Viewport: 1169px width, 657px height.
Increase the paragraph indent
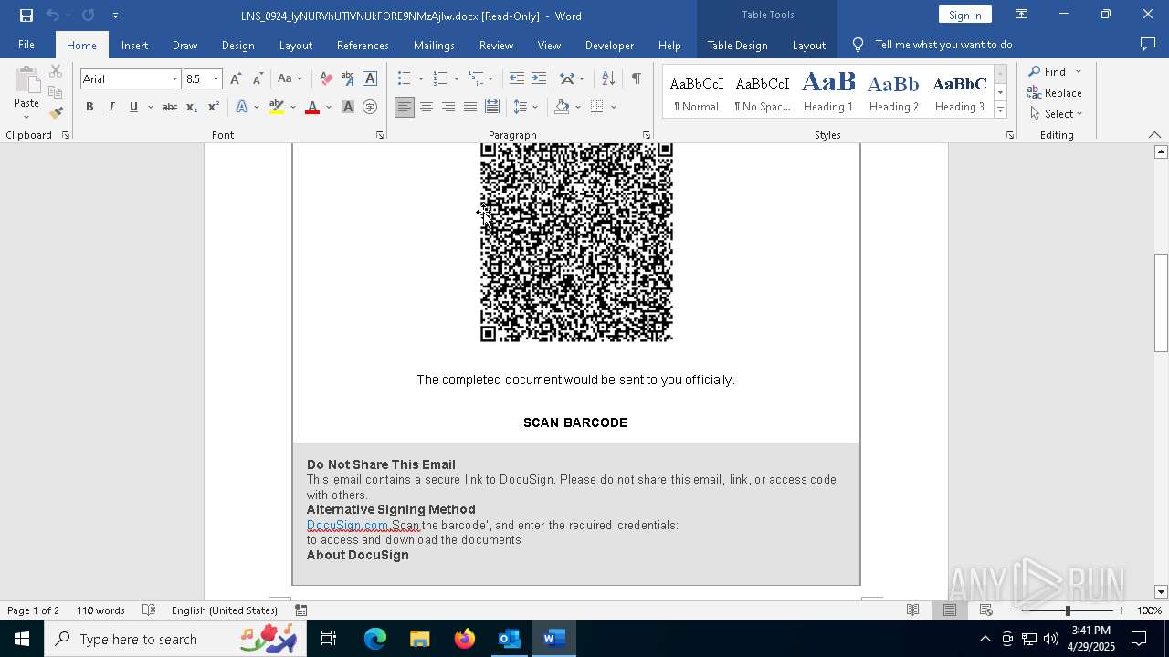(x=539, y=78)
